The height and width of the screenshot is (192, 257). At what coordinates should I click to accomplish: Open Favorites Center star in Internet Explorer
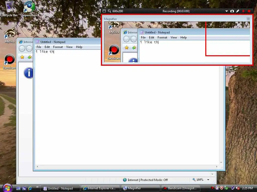coord(22,57)
